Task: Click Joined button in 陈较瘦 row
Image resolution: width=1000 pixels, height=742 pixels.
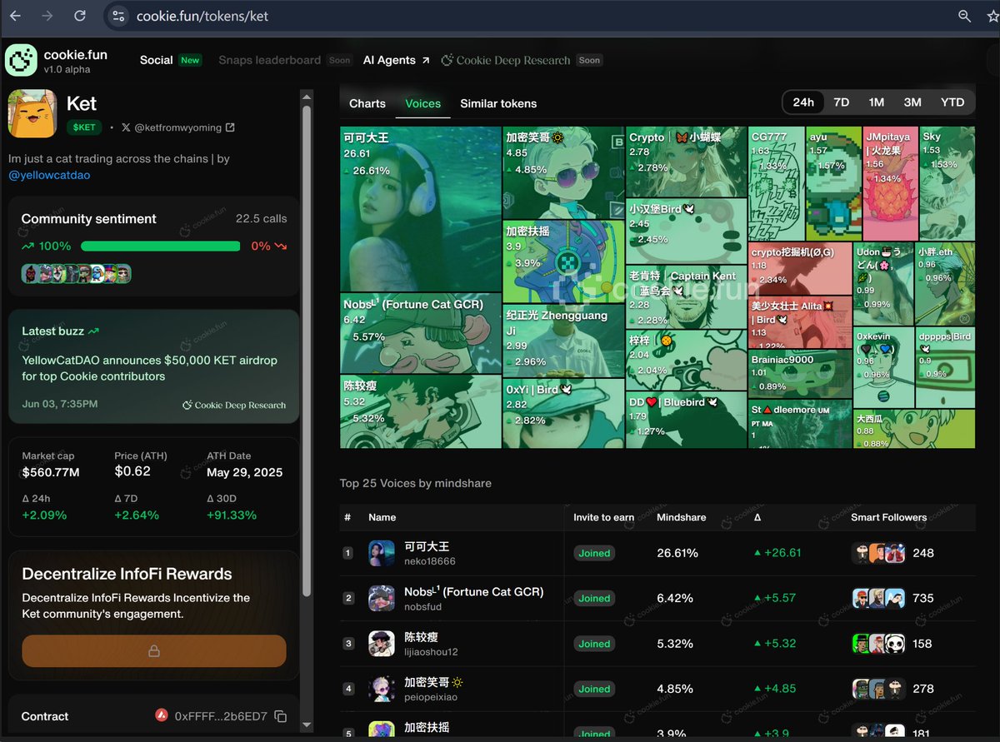Action: click(x=594, y=644)
